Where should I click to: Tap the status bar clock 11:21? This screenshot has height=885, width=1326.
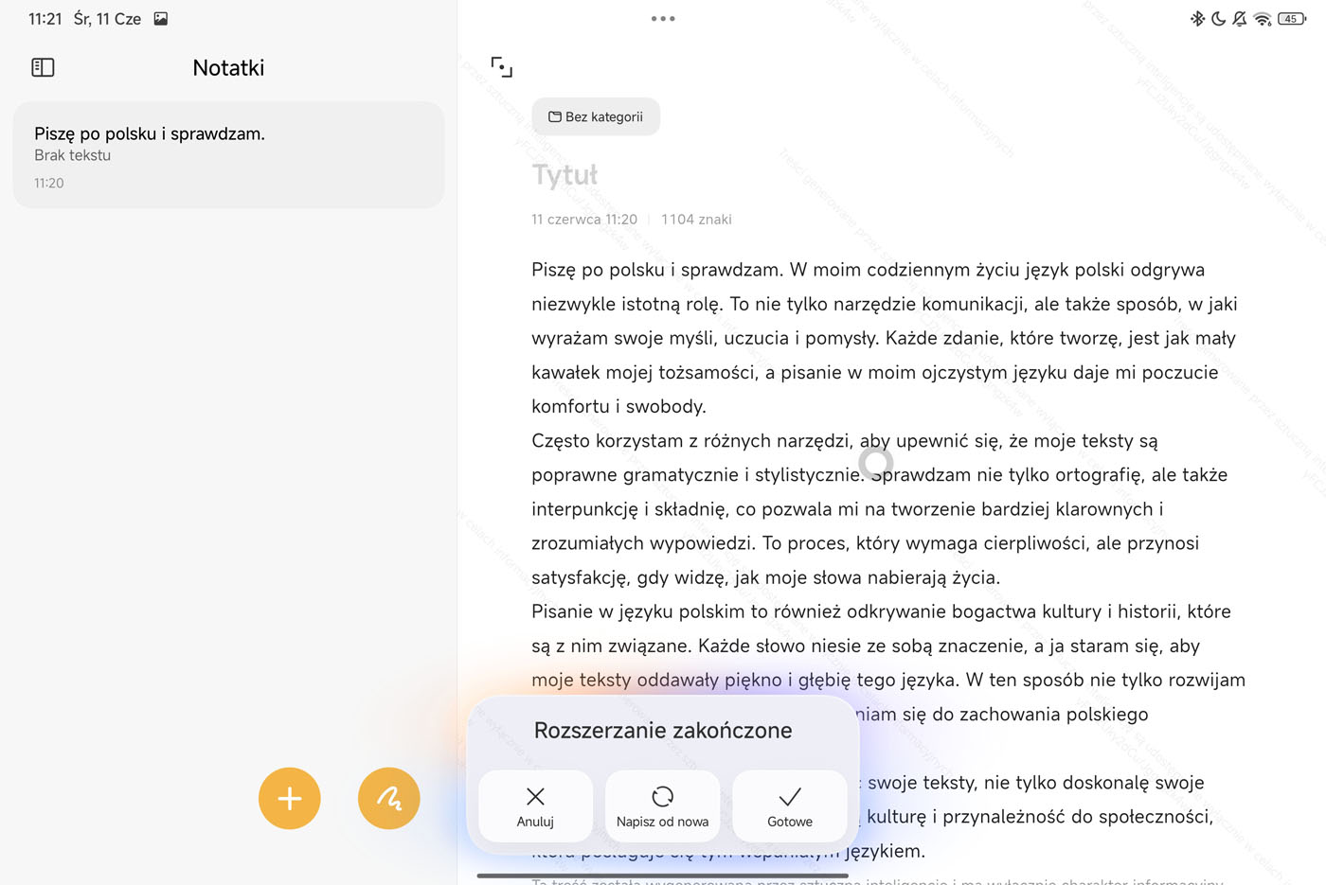(45, 18)
